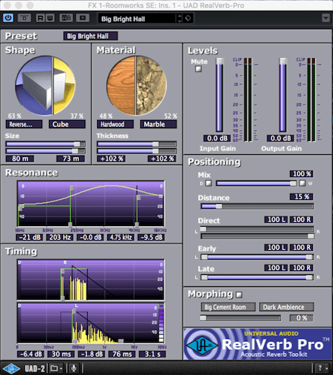Click the Material blend pie graphic

pos(137,86)
